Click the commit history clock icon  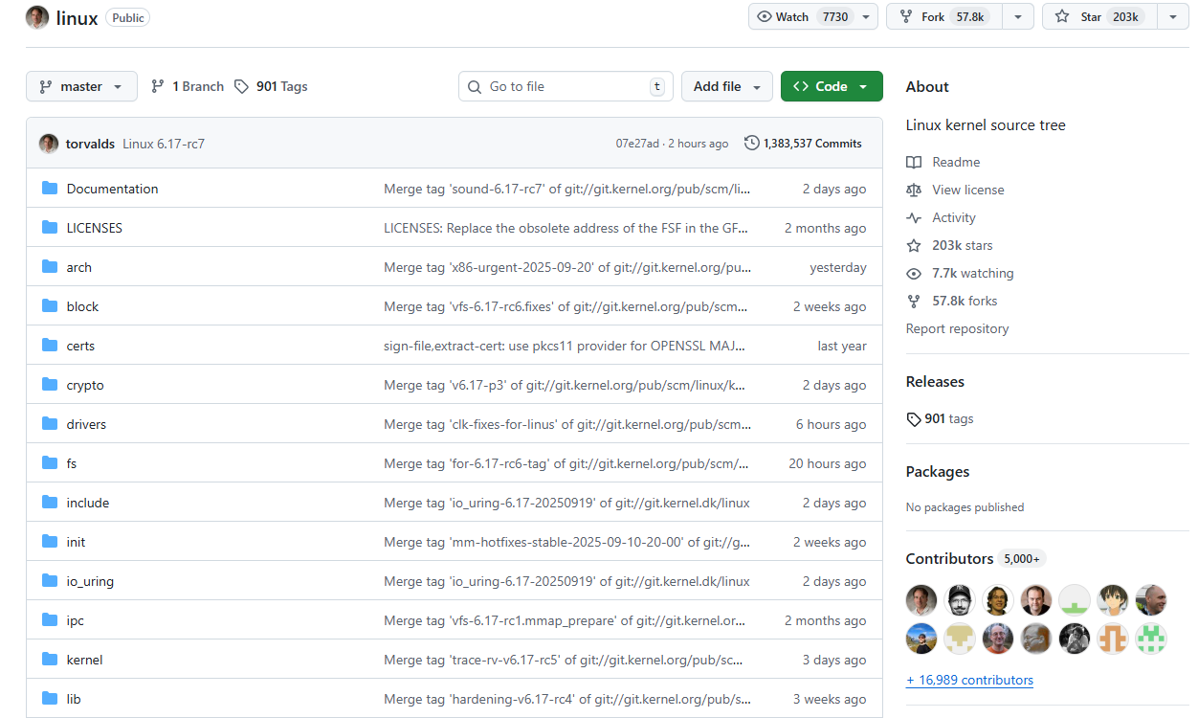click(x=752, y=143)
